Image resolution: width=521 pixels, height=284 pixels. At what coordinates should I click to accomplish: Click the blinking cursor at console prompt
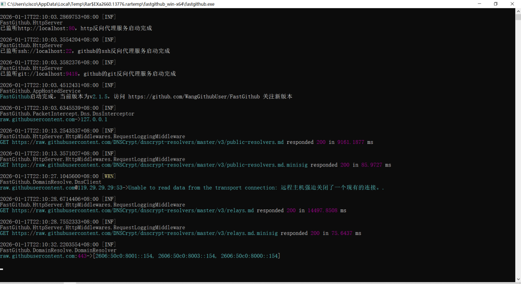click(1, 269)
